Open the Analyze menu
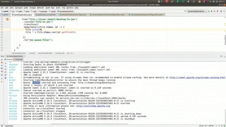 tap(32, 8)
